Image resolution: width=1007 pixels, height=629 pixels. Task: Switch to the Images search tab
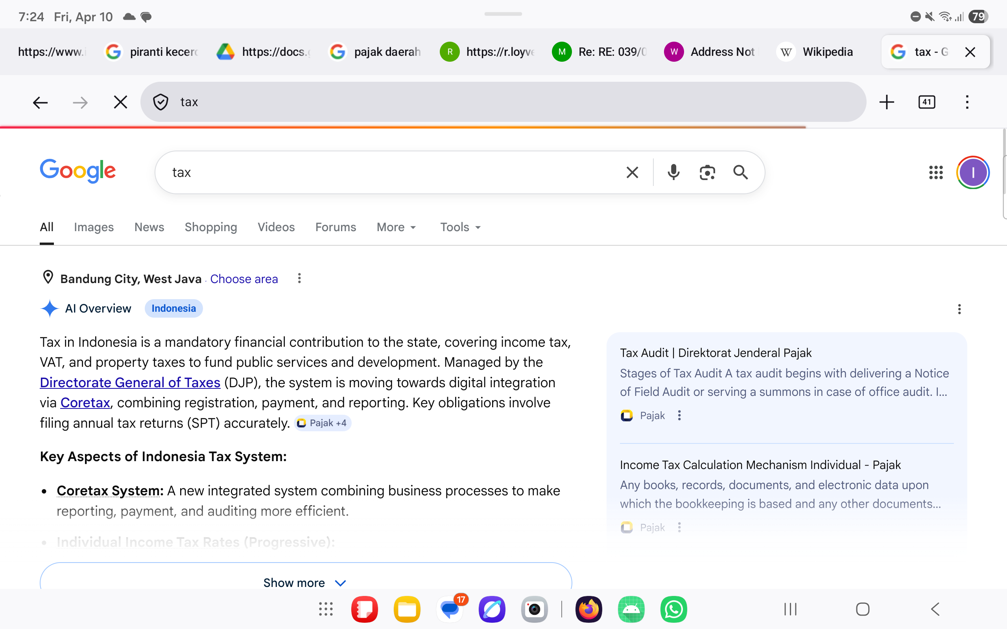pos(94,227)
